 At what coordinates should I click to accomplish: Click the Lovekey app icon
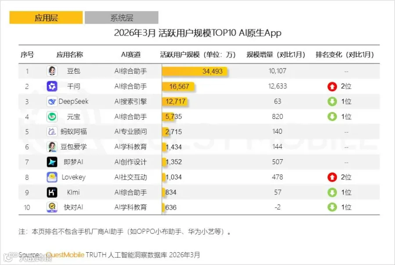click(52, 177)
